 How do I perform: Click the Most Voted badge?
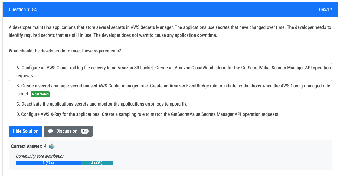pyautogui.click(x=40, y=94)
